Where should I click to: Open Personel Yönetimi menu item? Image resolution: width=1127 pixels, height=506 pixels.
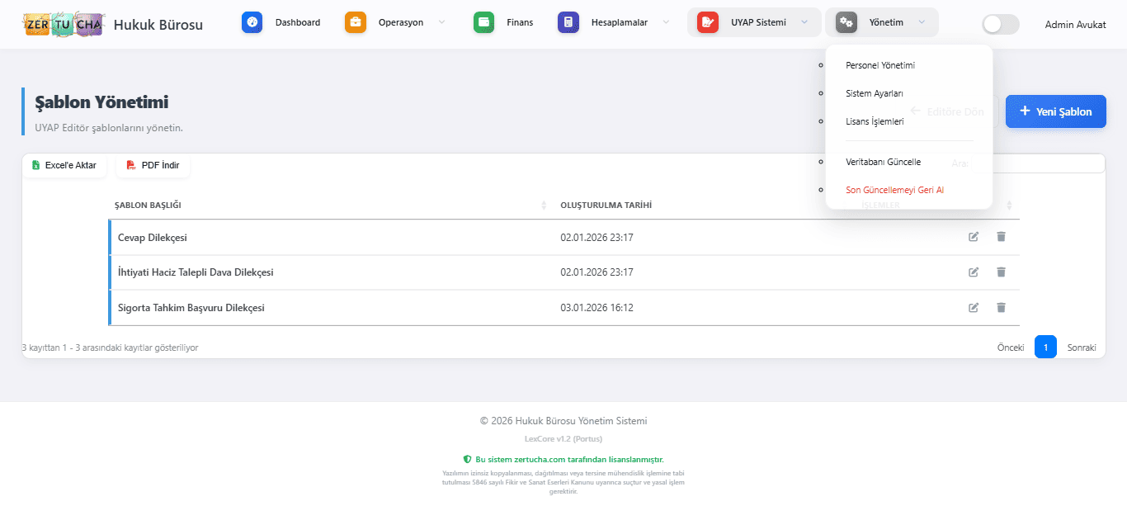(880, 65)
